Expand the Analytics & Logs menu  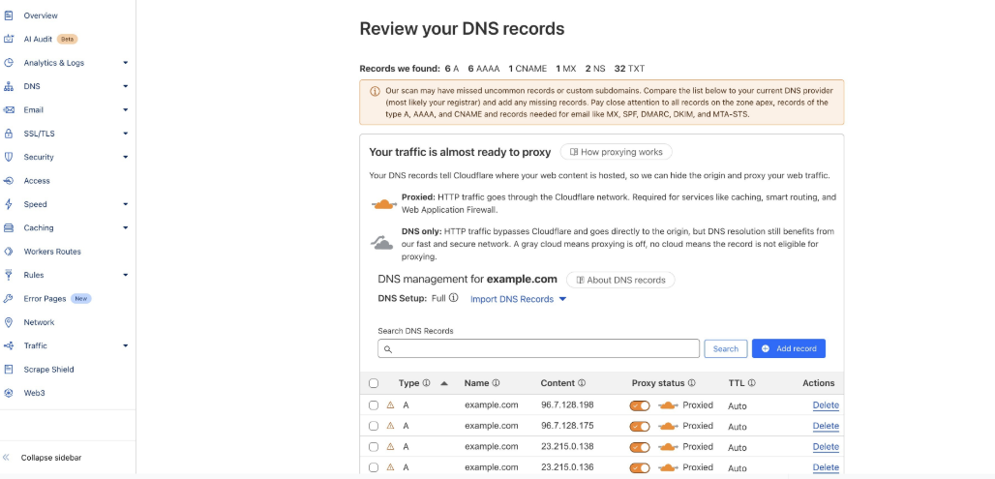(x=125, y=63)
